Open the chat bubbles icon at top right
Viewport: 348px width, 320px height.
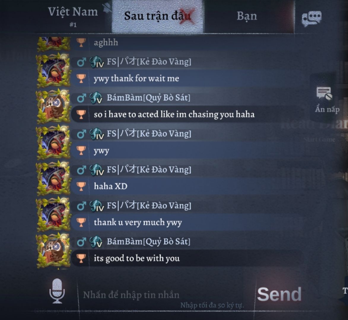click(312, 18)
